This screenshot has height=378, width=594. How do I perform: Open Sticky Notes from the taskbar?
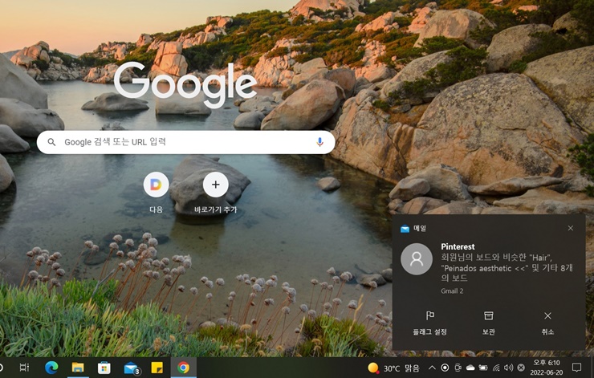tap(157, 368)
